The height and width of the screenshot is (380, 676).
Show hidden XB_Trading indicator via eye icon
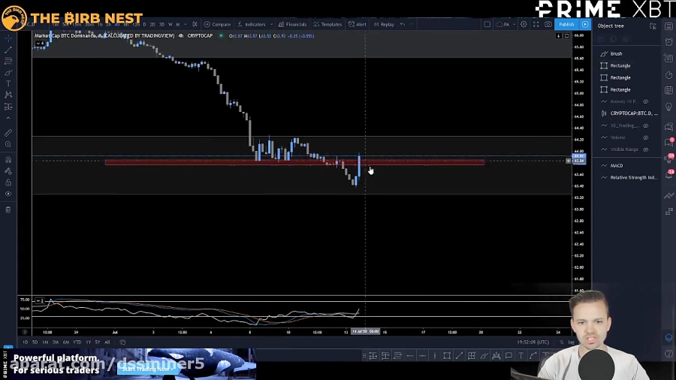pyautogui.click(x=646, y=126)
